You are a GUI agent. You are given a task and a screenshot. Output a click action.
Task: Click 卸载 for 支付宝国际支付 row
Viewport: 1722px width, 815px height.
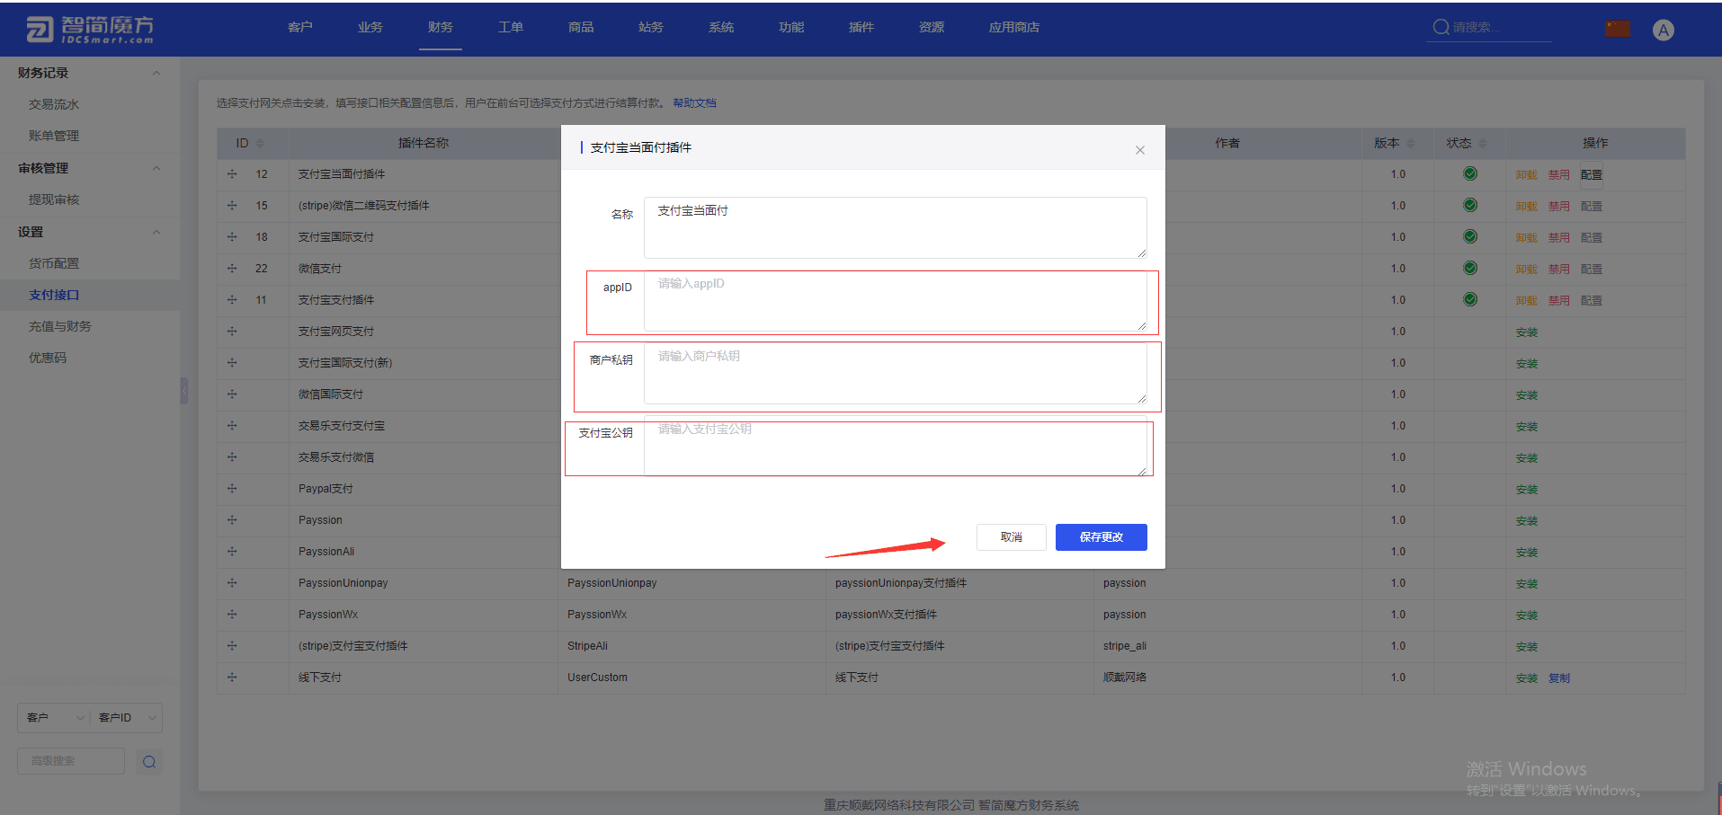(x=1527, y=238)
